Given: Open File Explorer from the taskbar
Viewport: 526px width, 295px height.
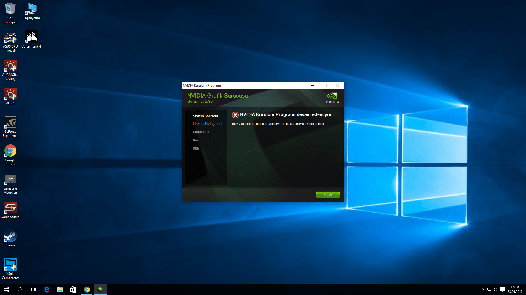Looking at the screenshot, I should [60, 290].
